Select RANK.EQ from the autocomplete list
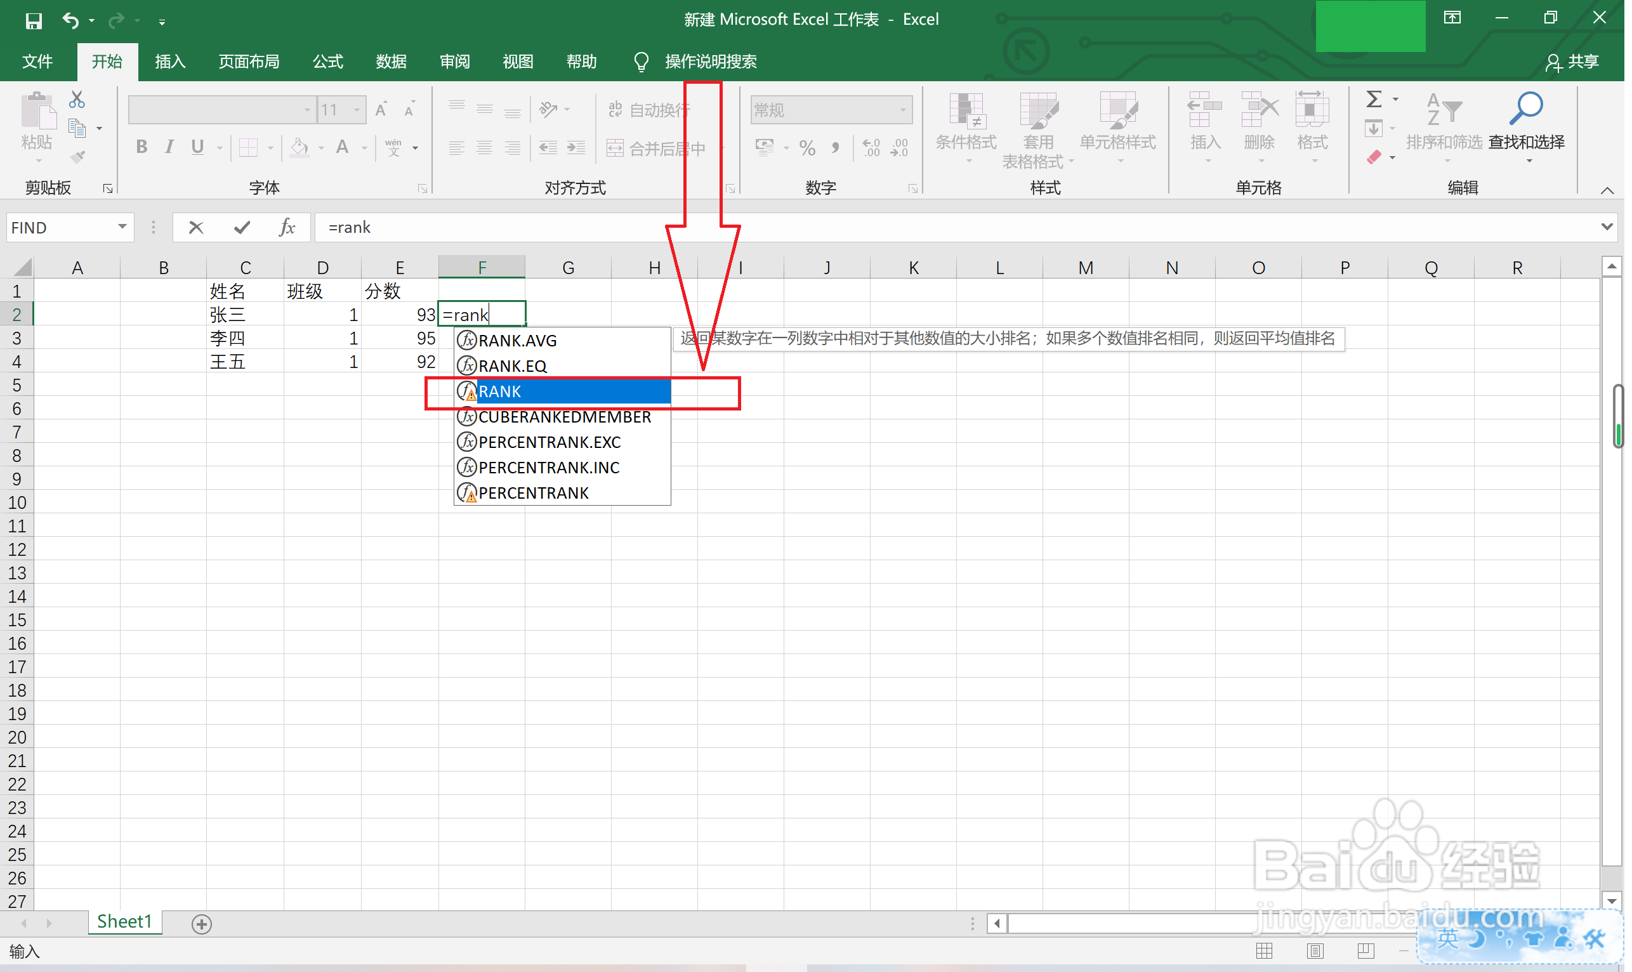Viewport: 1632px width, 972px height. (514, 367)
